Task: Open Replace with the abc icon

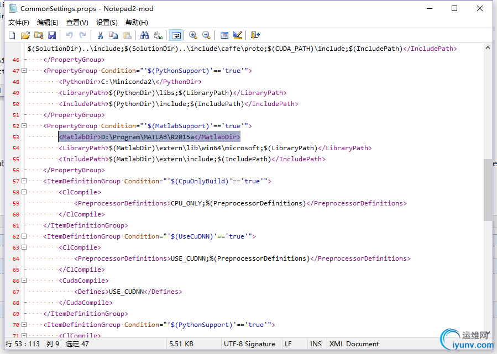Action: pos(158,35)
